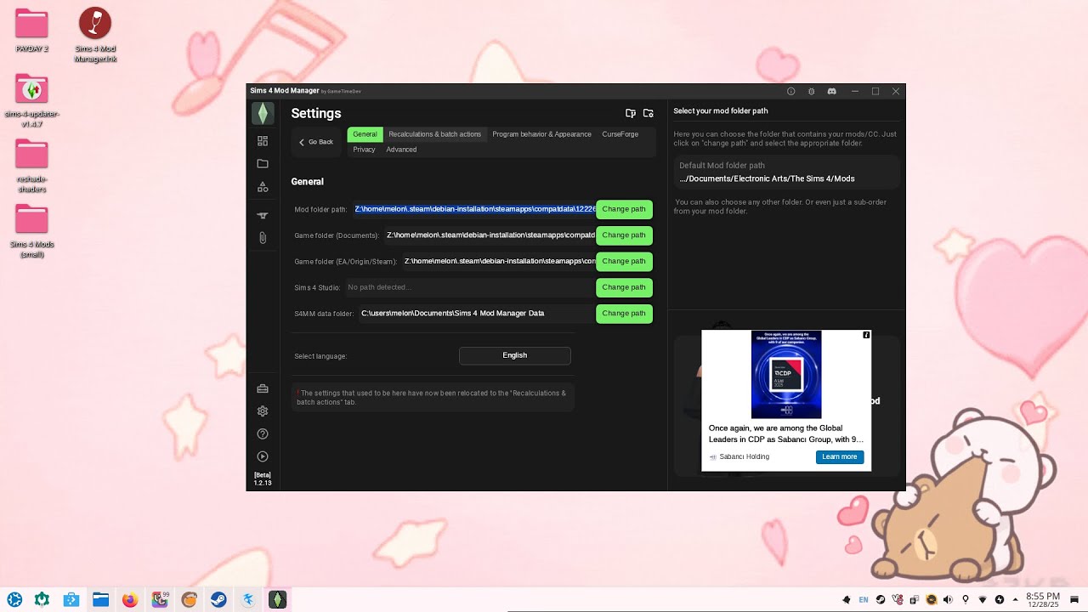1088x612 pixels.
Task: Open the CurseForge settings tab
Action: (620, 134)
